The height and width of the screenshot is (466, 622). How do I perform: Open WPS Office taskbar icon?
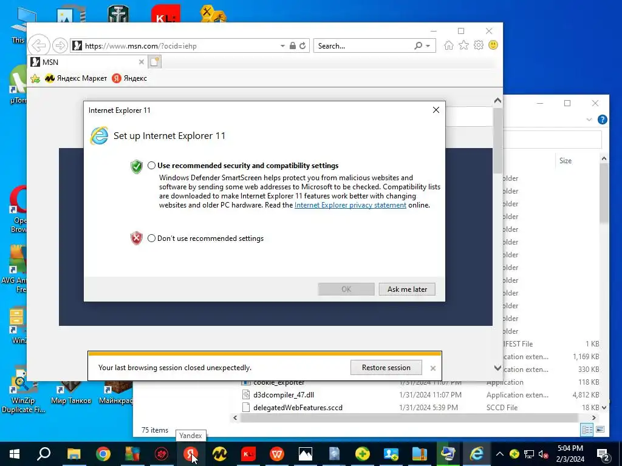pyautogui.click(x=277, y=454)
